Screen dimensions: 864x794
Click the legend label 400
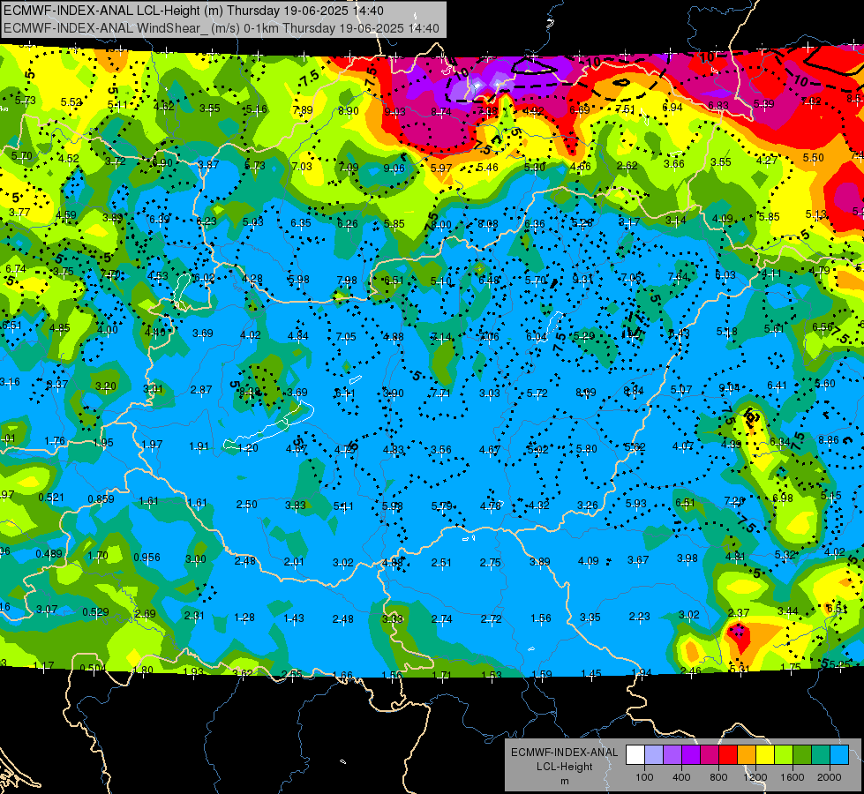pos(681,777)
